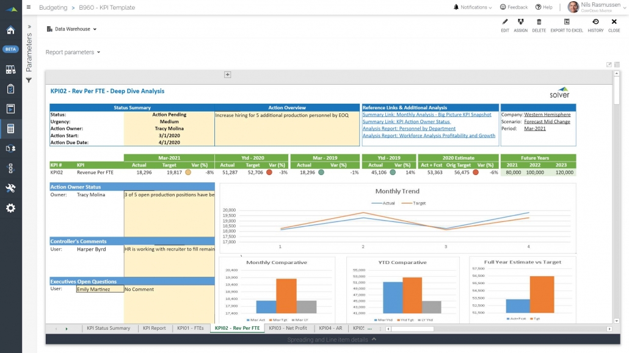This screenshot has height=353, width=629.
Task: Click the Delete trash icon
Action: [539, 23]
